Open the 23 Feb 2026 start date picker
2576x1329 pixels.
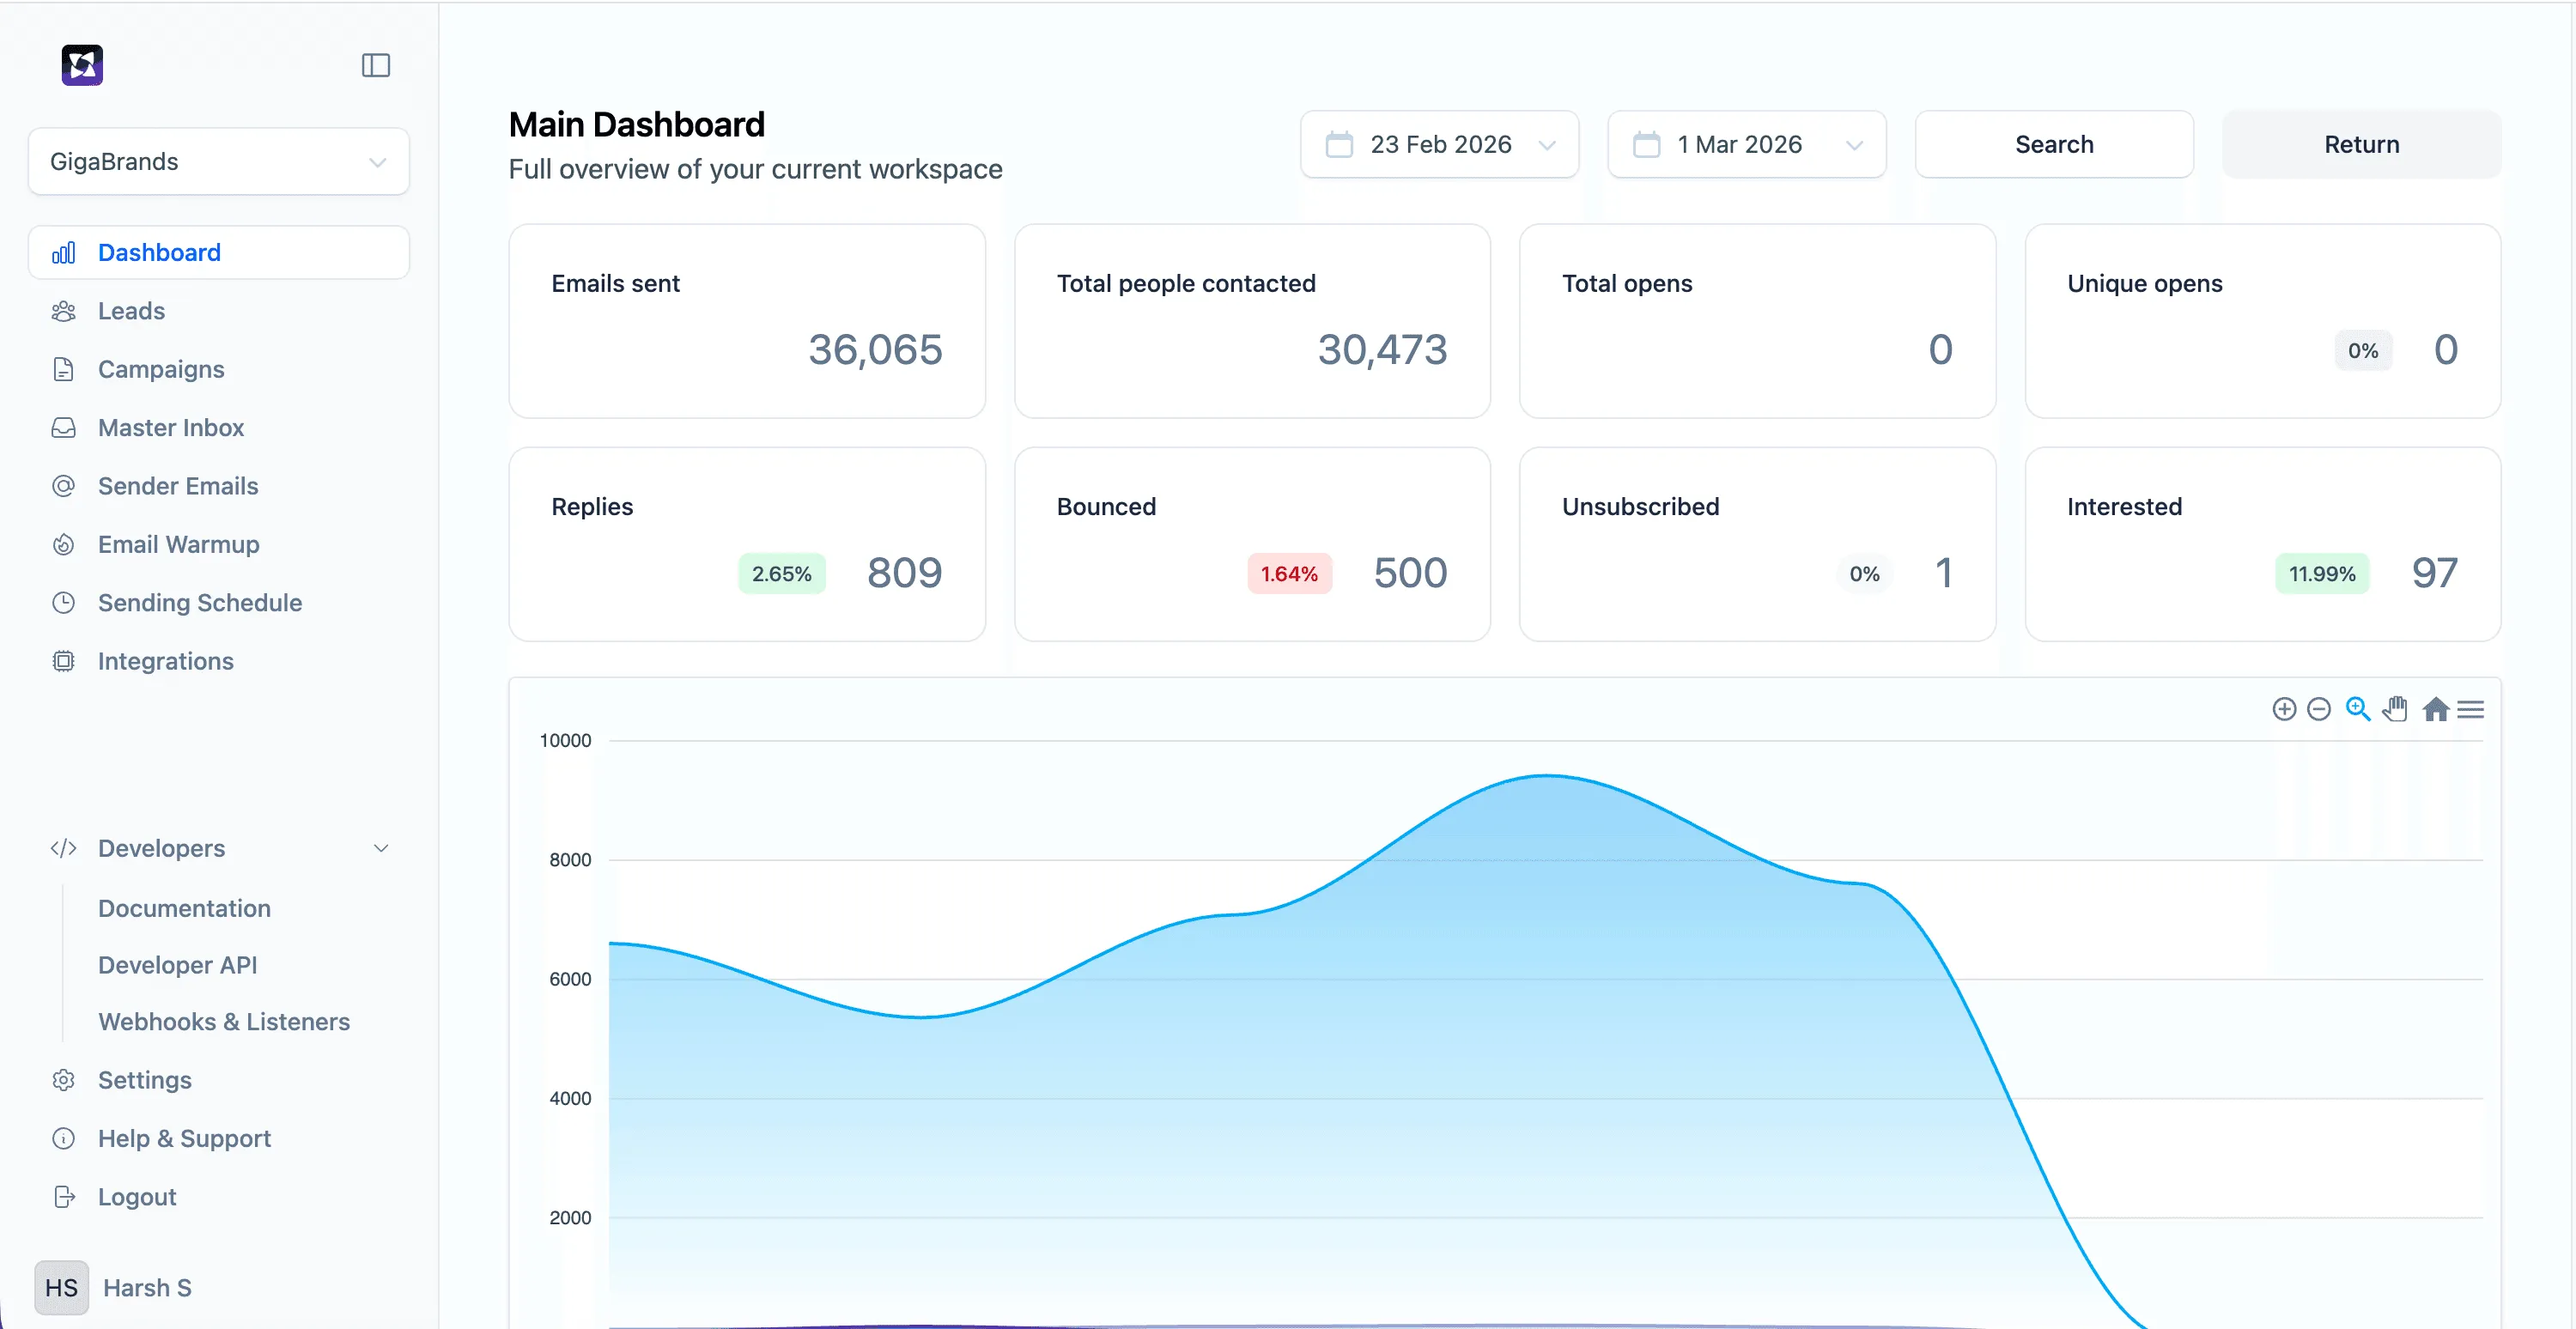(x=1438, y=144)
